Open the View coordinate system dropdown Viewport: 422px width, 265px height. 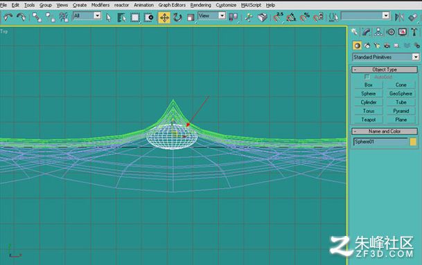211,16
